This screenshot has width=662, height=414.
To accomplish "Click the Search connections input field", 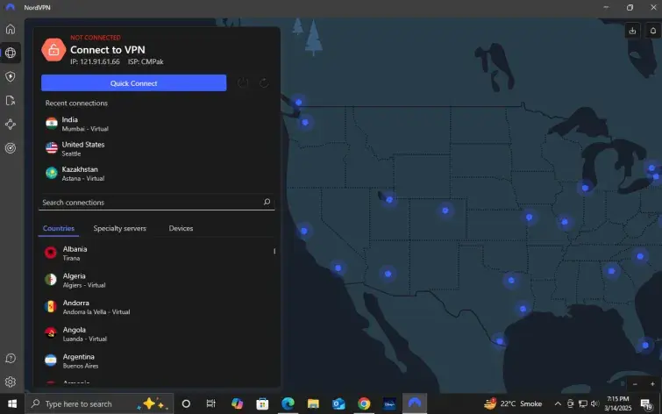I will click(x=156, y=203).
